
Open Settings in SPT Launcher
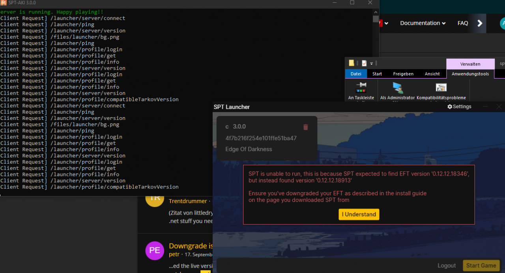click(x=459, y=107)
